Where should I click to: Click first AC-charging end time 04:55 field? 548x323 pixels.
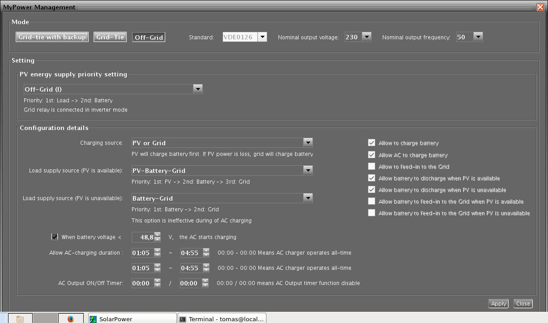coord(191,253)
